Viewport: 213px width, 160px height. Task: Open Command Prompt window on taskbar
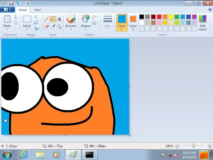click(89, 155)
